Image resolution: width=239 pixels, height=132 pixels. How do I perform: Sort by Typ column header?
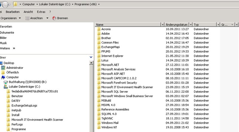pos(205,24)
